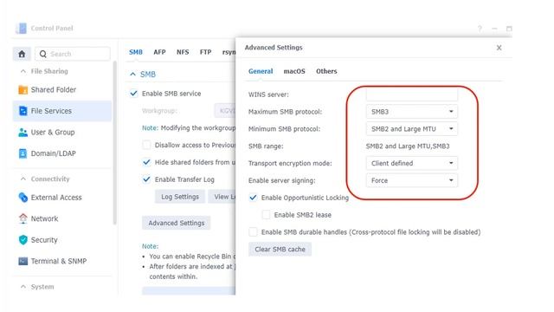The image size is (554, 312).
Task: Toggle Enable Opportunistic Locking checkbox
Action: click(x=253, y=198)
